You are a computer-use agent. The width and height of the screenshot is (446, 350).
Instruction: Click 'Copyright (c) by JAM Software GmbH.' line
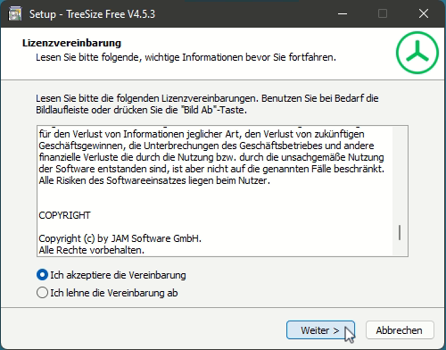point(120,238)
